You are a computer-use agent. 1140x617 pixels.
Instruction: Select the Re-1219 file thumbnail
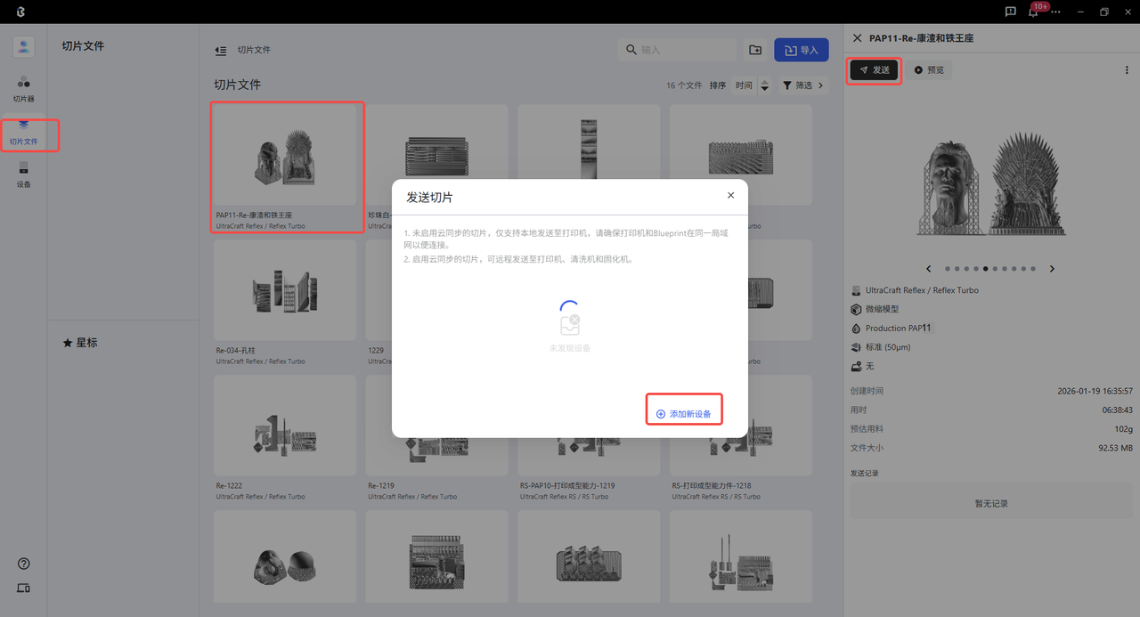pyautogui.click(x=436, y=426)
